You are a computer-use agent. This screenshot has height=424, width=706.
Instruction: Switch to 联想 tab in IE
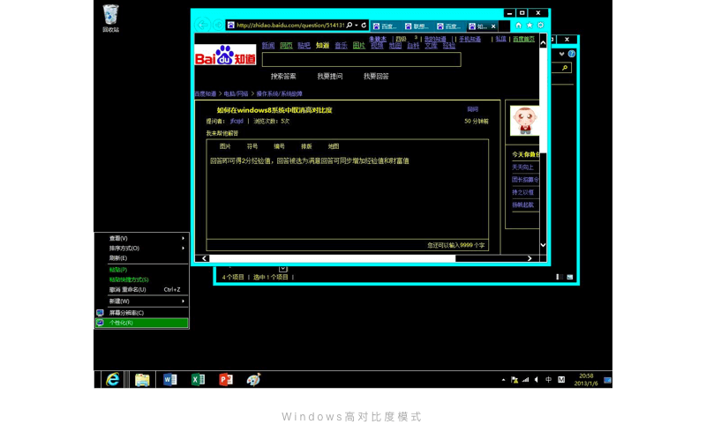417,26
